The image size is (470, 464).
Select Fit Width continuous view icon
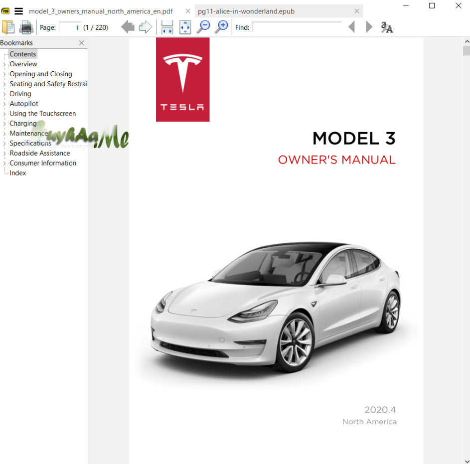click(167, 27)
